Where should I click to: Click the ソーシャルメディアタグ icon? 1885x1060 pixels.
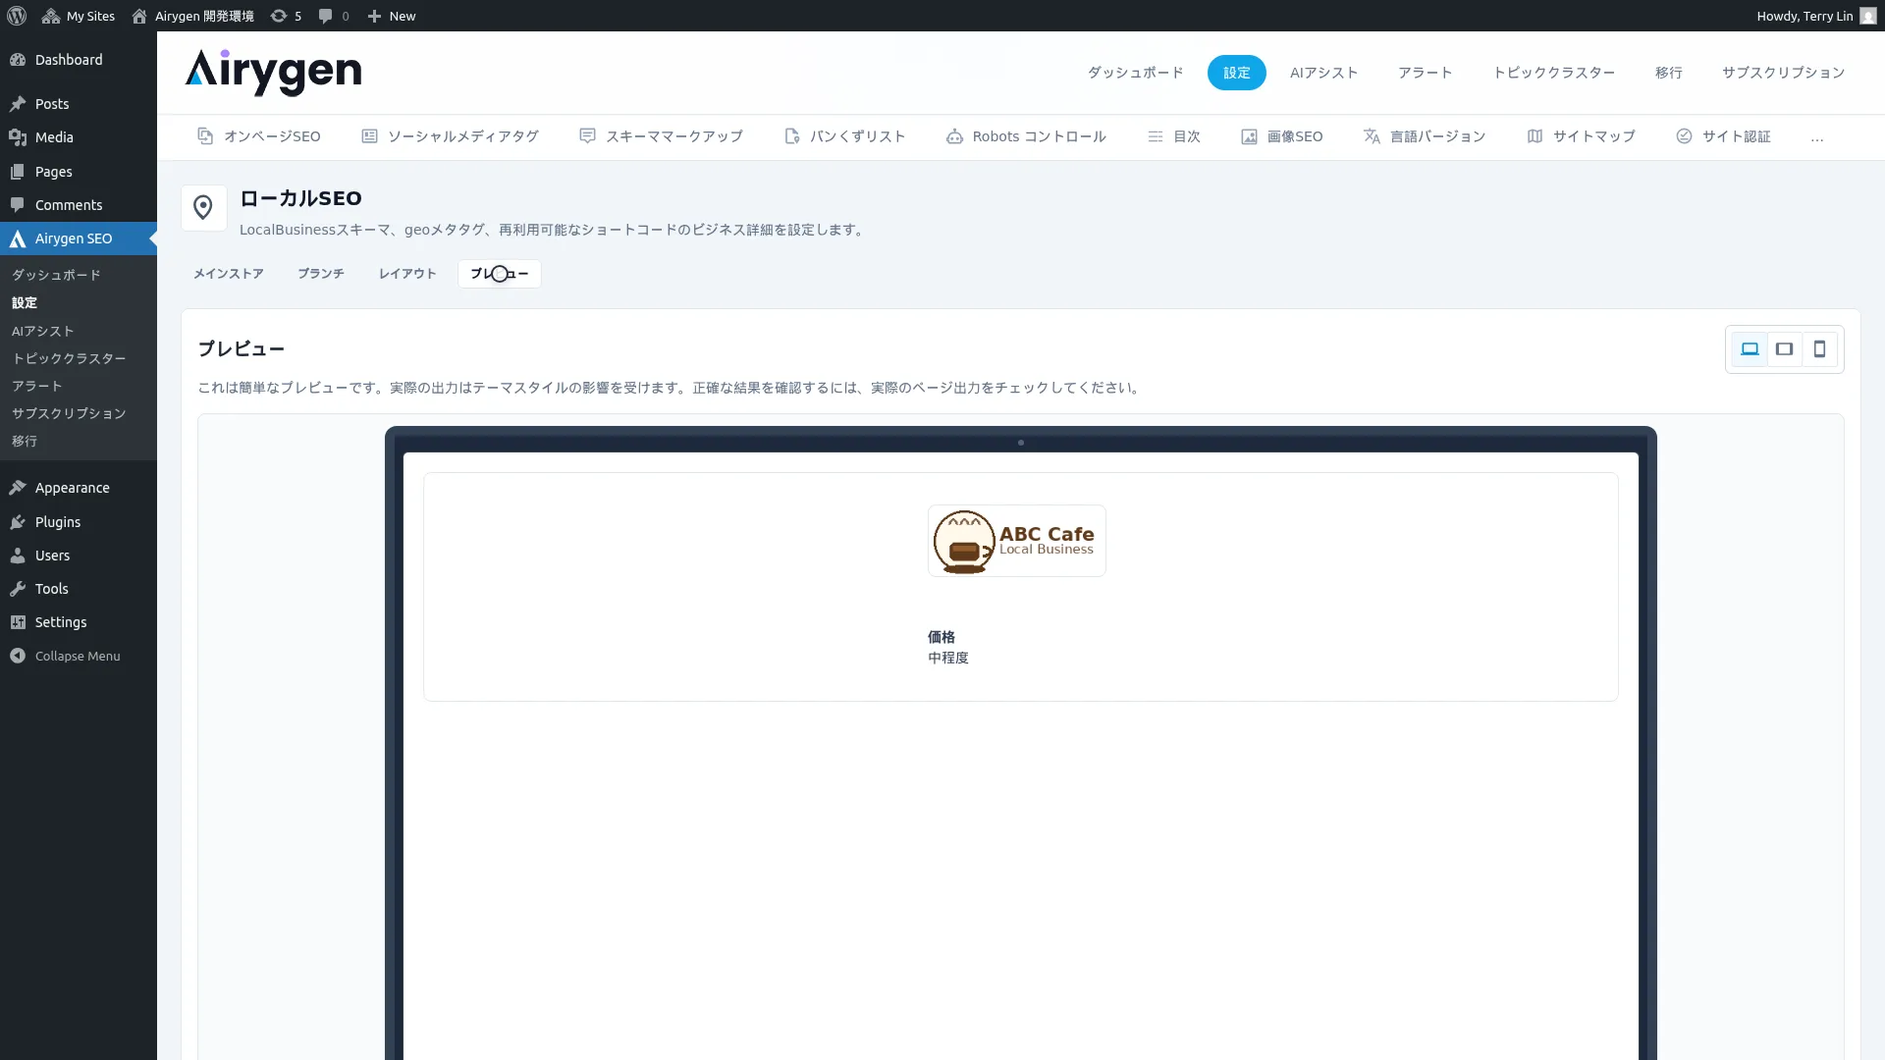click(x=369, y=136)
